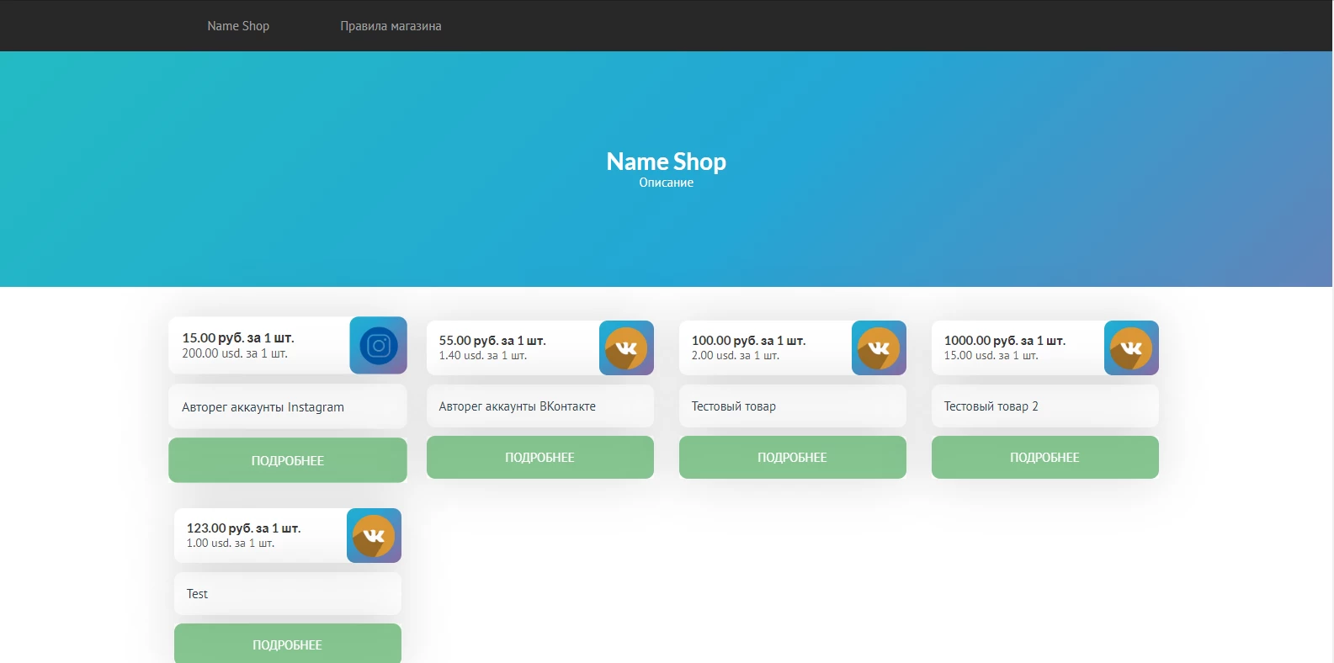Screen dimensions: 1334x663
Task: Select the Test product title
Action: coord(197,594)
